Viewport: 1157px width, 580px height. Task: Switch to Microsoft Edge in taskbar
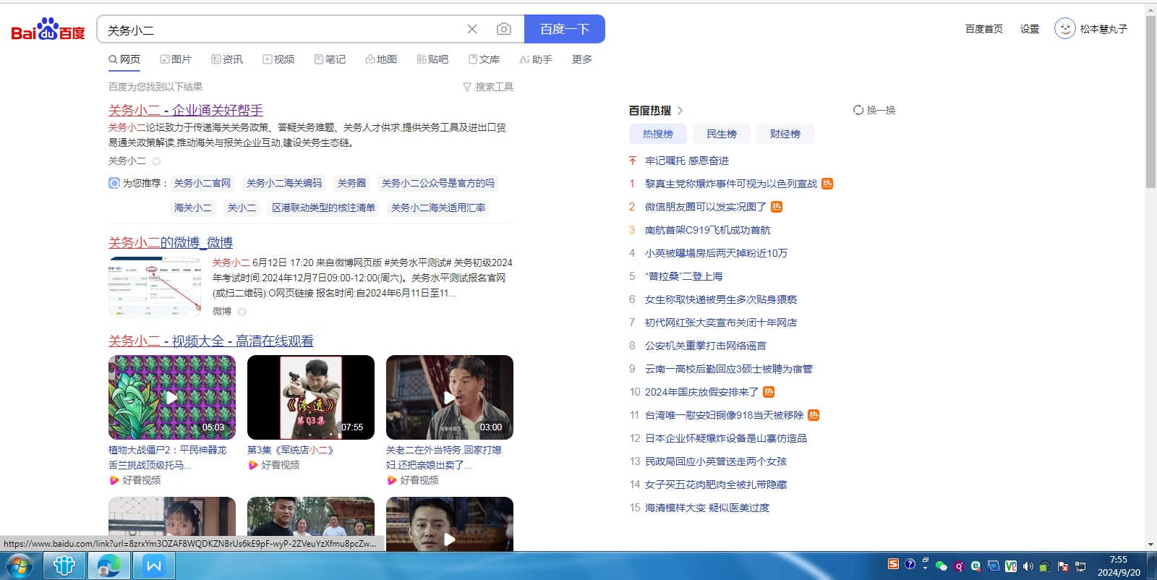109,566
